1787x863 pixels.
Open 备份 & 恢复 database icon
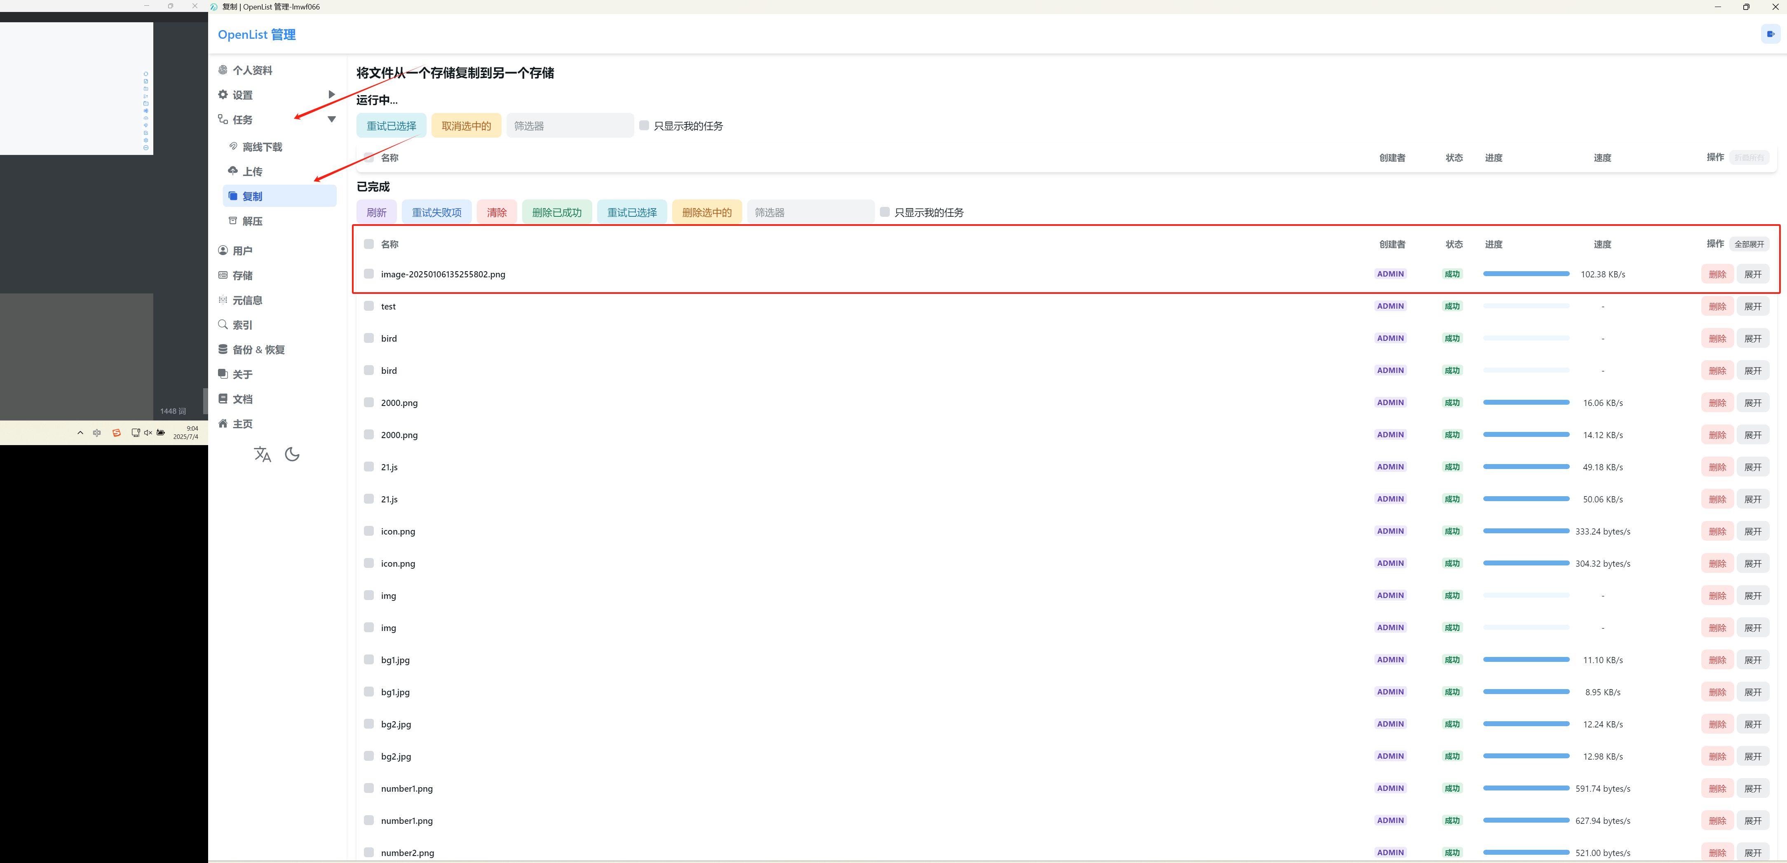coord(223,349)
